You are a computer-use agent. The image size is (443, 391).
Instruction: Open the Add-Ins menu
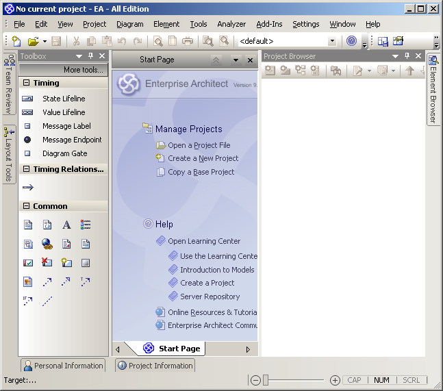coord(269,24)
